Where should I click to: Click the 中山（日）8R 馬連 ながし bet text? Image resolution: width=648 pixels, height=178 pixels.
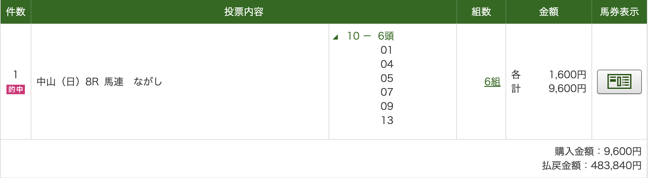[x=99, y=82]
